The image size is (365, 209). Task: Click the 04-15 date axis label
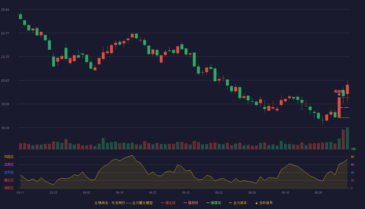(120, 193)
